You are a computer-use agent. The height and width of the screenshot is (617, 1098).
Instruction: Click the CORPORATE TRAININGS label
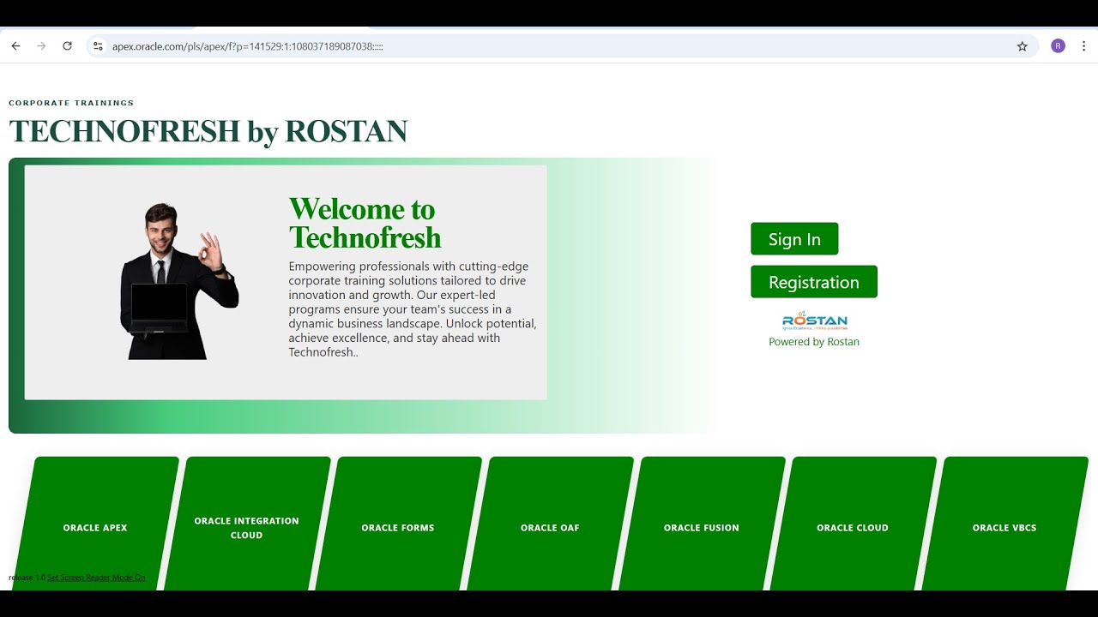coord(71,103)
